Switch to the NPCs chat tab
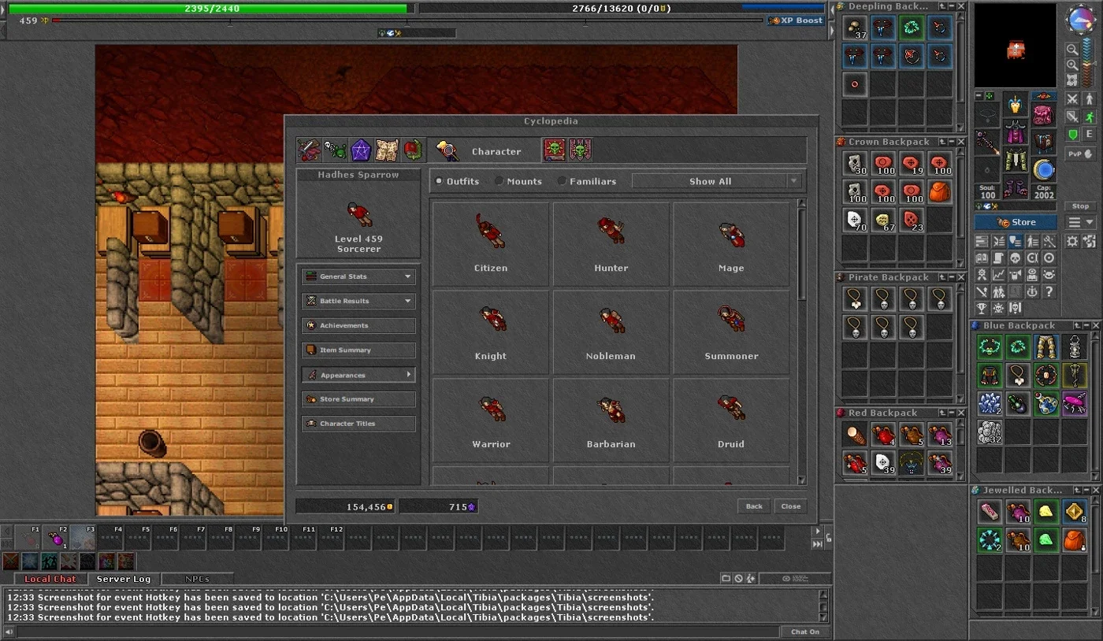1103x641 pixels. (197, 579)
